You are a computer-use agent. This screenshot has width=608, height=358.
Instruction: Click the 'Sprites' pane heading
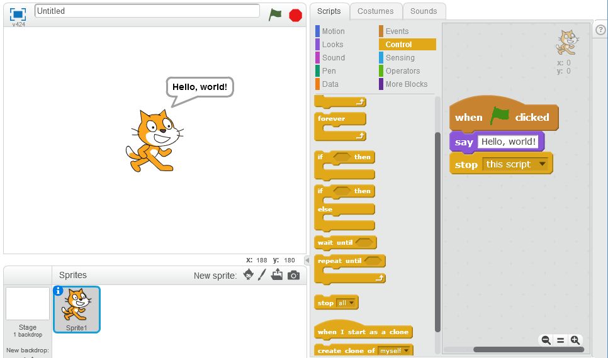click(x=73, y=275)
